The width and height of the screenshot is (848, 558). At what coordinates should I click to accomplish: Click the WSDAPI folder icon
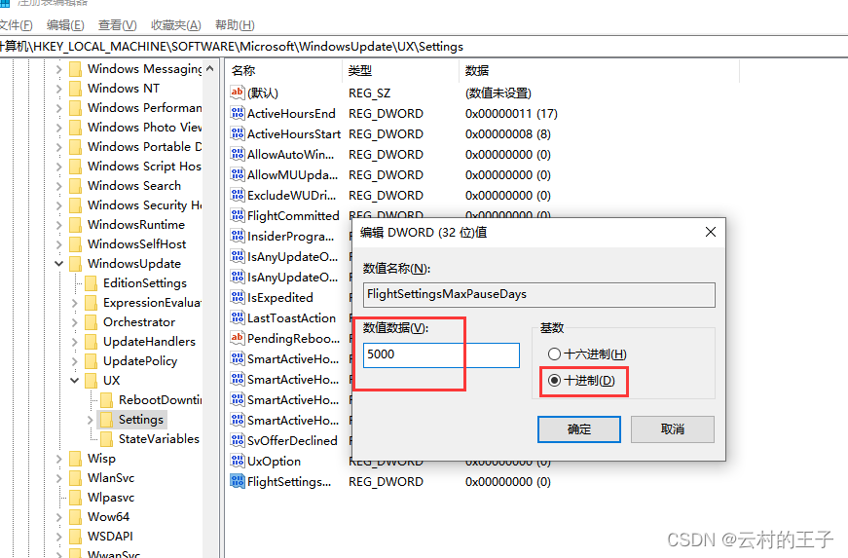point(76,536)
